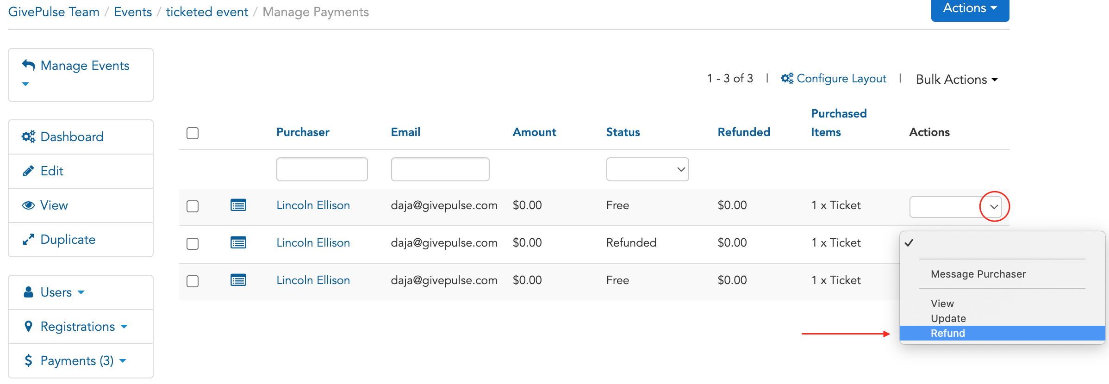Open Duplicate in the sidebar
The height and width of the screenshot is (384, 1109).
click(x=68, y=239)
